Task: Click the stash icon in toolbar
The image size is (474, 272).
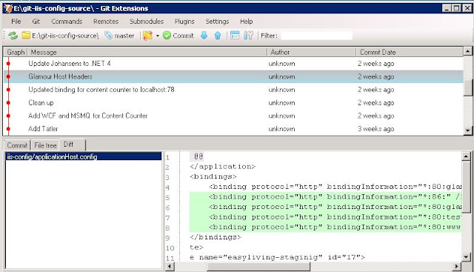Action: pos(148,36)
